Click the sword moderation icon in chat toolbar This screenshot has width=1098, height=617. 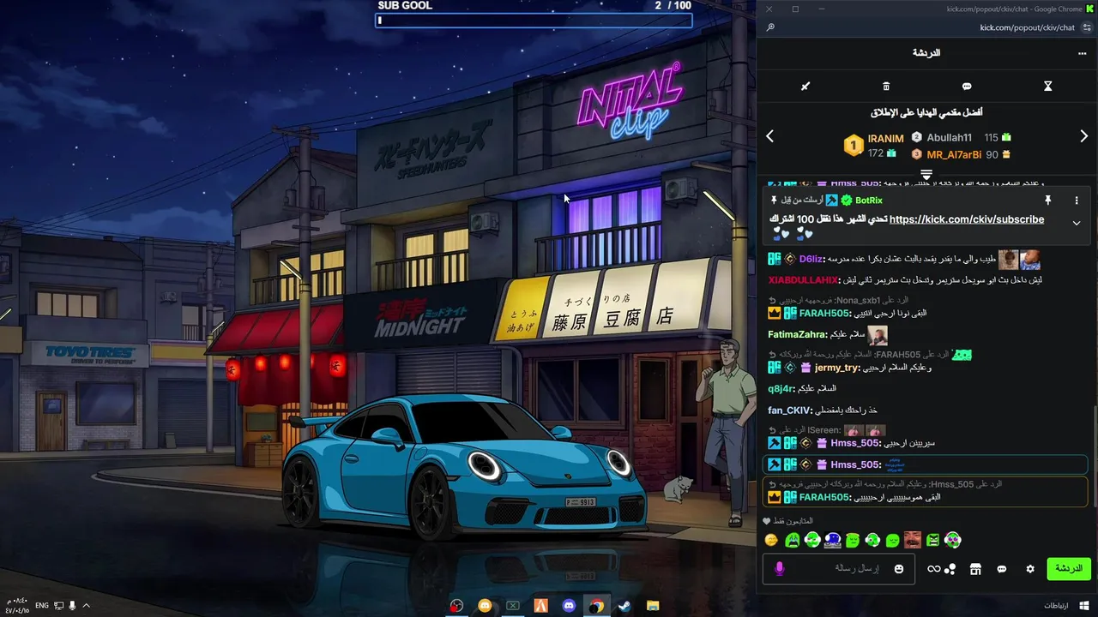(805, 87)
